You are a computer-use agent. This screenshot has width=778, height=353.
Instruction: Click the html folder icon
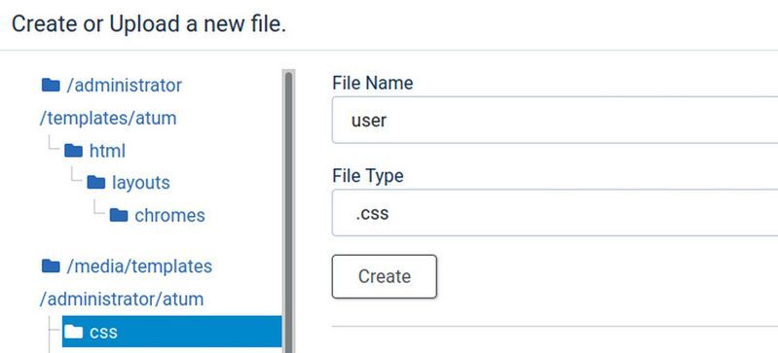[73, 151]
